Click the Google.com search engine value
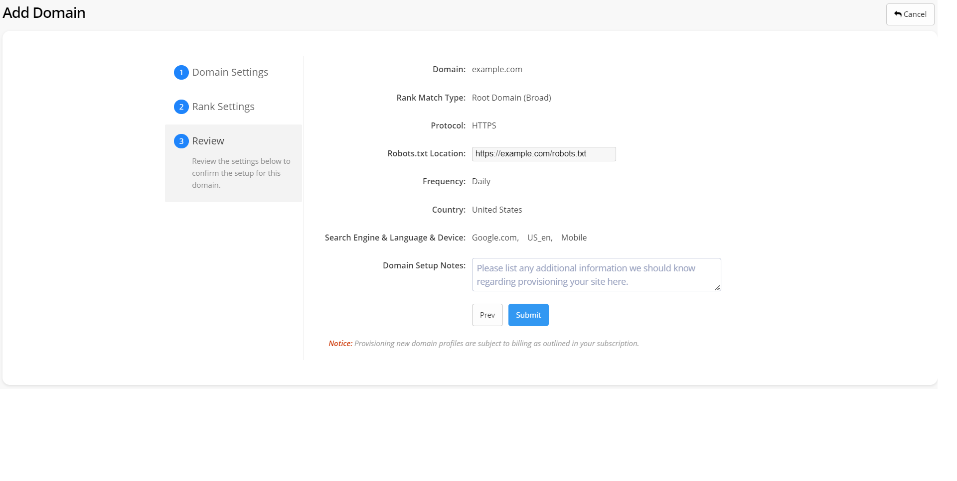Image resolution: width=957 pixels, height=481 pixels. coord(495,238)
